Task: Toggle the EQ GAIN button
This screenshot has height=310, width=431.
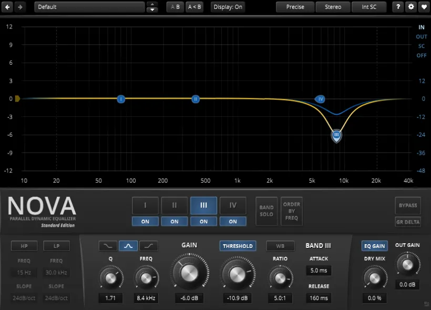Action: tap(374, 246)
